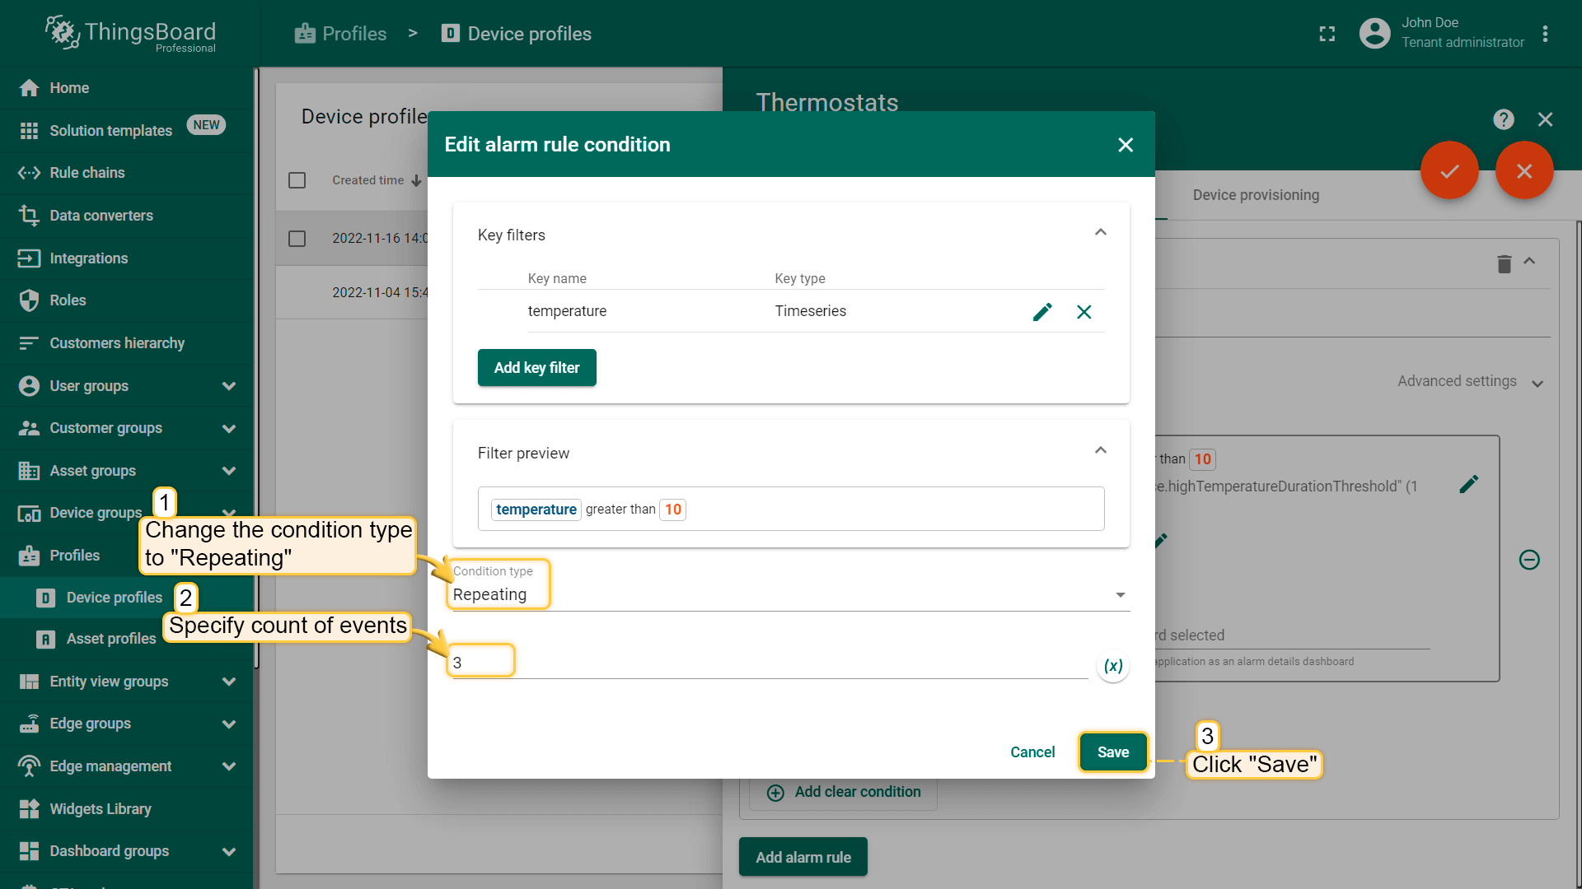Screen dimensions: 1582x889
Task: Apply changes with the orange checkmark button
Action: 1449,170
